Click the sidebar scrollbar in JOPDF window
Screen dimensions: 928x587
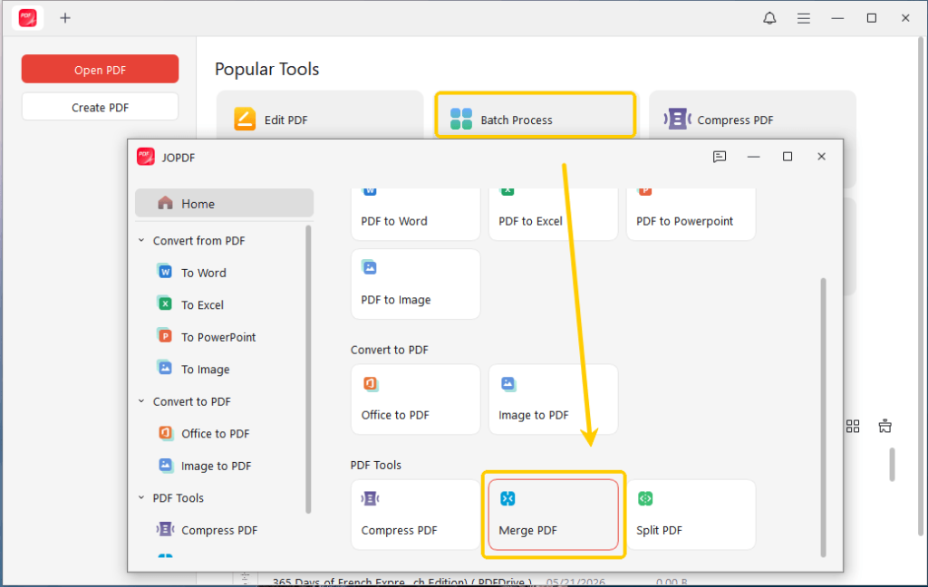tap(308, 369)
